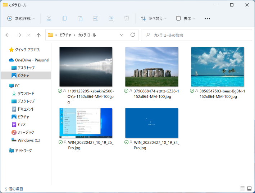Switch to large thumbnails view icon
This screenshot has height=193, width=255.
tap(250, 188)
